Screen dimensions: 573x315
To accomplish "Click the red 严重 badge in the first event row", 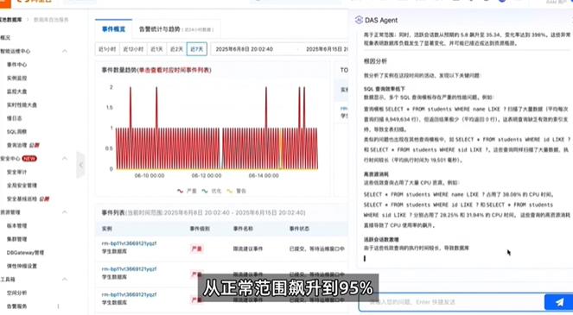I will (x=196, y=249).
